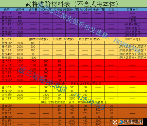The width and height of the screenshot is (147, 126).
Task: Select the 800 进化石 value in 橙卡4阶 row
Action: [x=33, y=54]
